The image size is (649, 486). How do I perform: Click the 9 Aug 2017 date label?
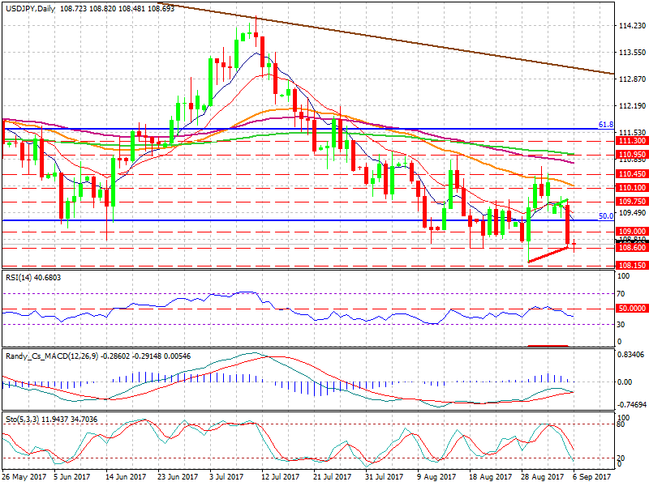pyautogui.click(x=436, y=477)
